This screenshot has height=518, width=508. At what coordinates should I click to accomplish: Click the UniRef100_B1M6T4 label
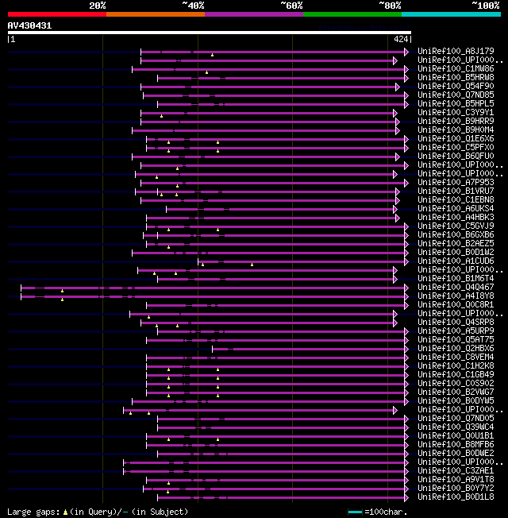coord(456,279)
